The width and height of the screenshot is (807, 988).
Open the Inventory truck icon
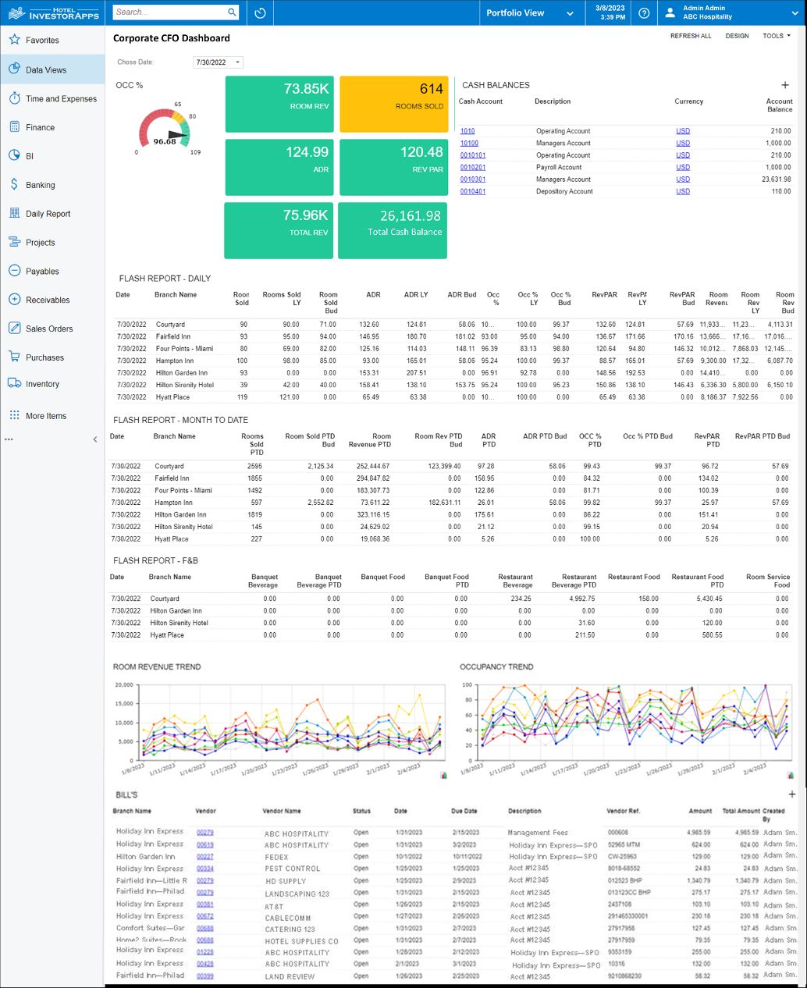(14, 383)
